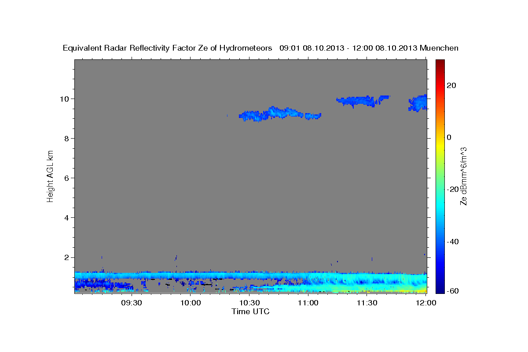Click the '11:00' time tick label
The height and width of the screenshot is (352, 528).
click(308, 303)
